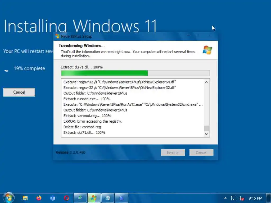Select the 'Extract: runasti.exe... 100%' log line

(87, 99)
